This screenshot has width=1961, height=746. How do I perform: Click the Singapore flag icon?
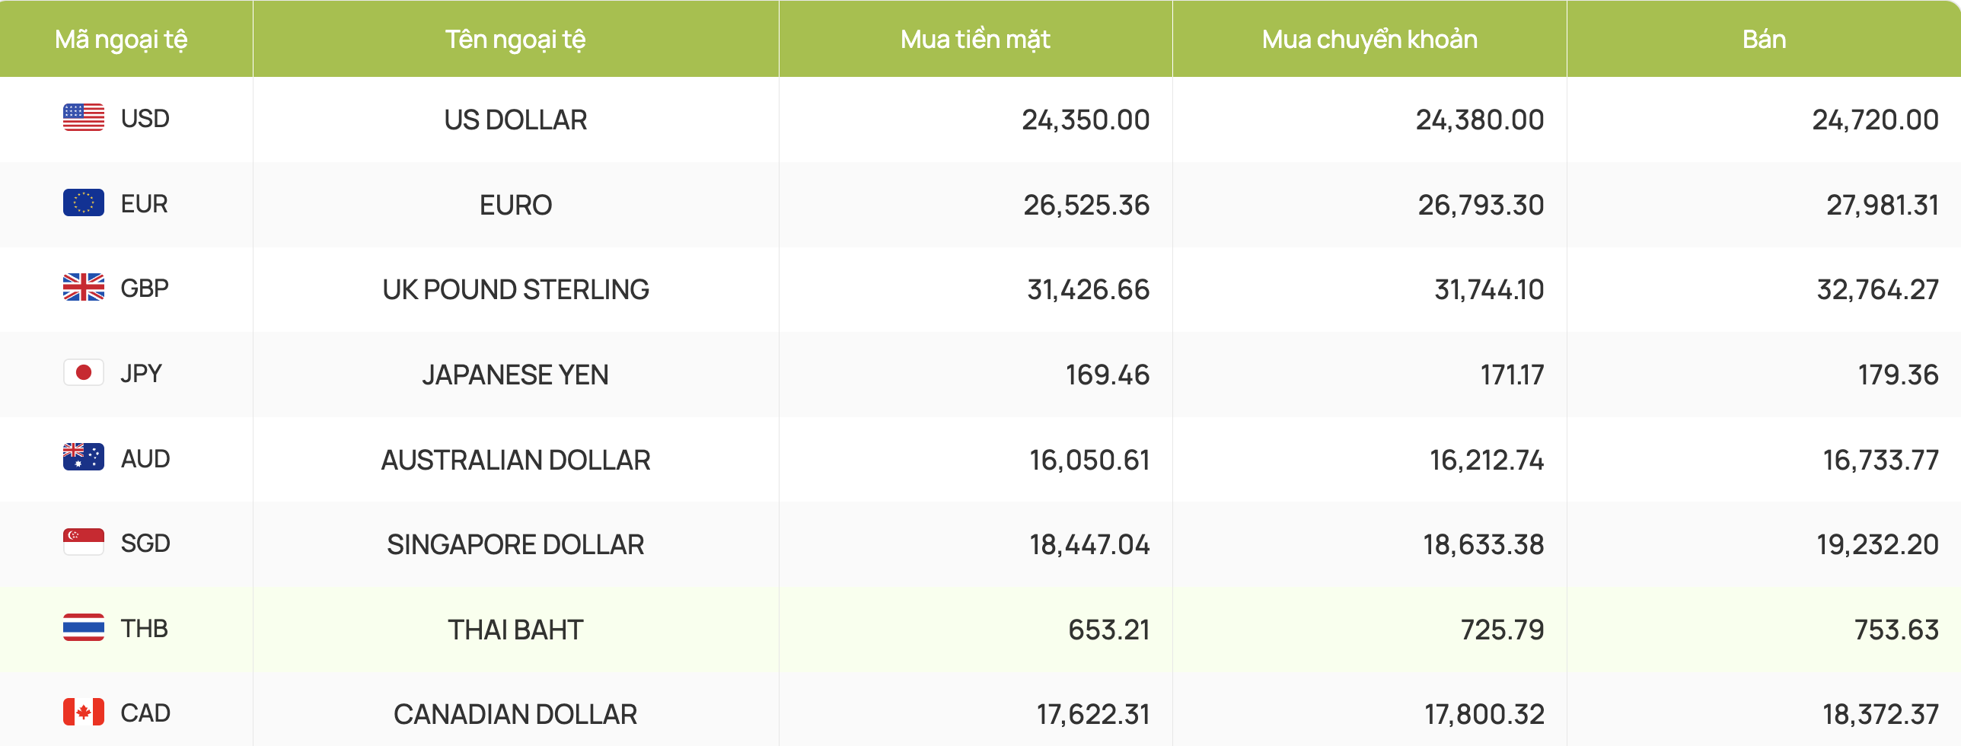point(84,543)
